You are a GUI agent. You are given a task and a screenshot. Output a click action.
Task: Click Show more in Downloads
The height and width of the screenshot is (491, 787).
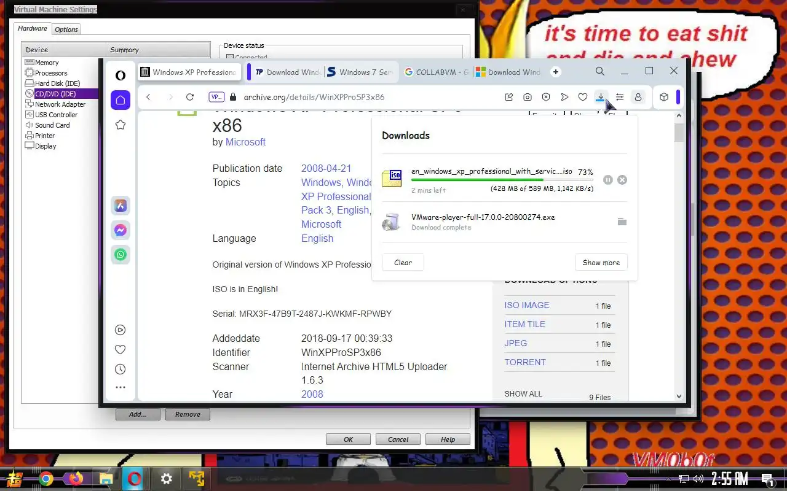coord(601,263)
